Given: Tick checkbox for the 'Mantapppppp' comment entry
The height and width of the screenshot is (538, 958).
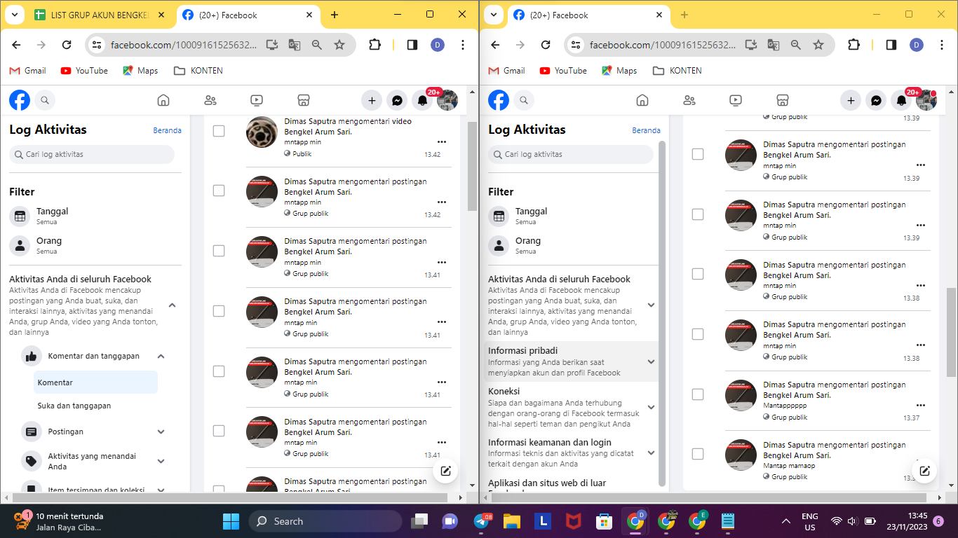Looking at the screenshot, I should [x=698, y=394].
